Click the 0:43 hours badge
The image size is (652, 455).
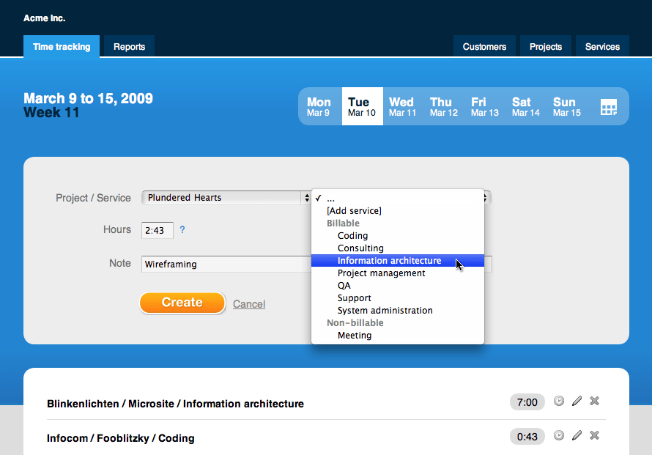click(x=527, y=437)
